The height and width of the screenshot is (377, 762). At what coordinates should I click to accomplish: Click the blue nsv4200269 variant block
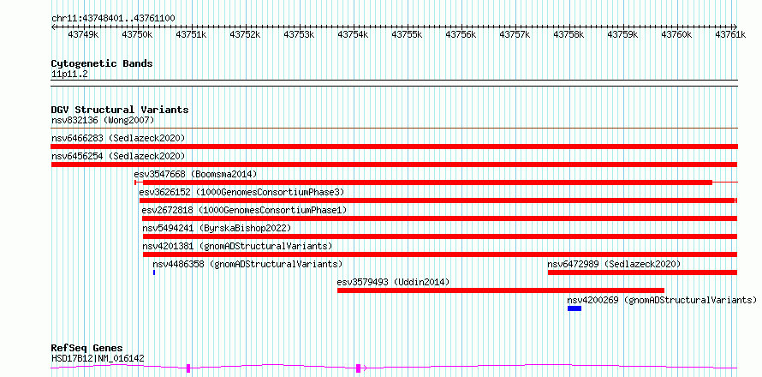574,308
